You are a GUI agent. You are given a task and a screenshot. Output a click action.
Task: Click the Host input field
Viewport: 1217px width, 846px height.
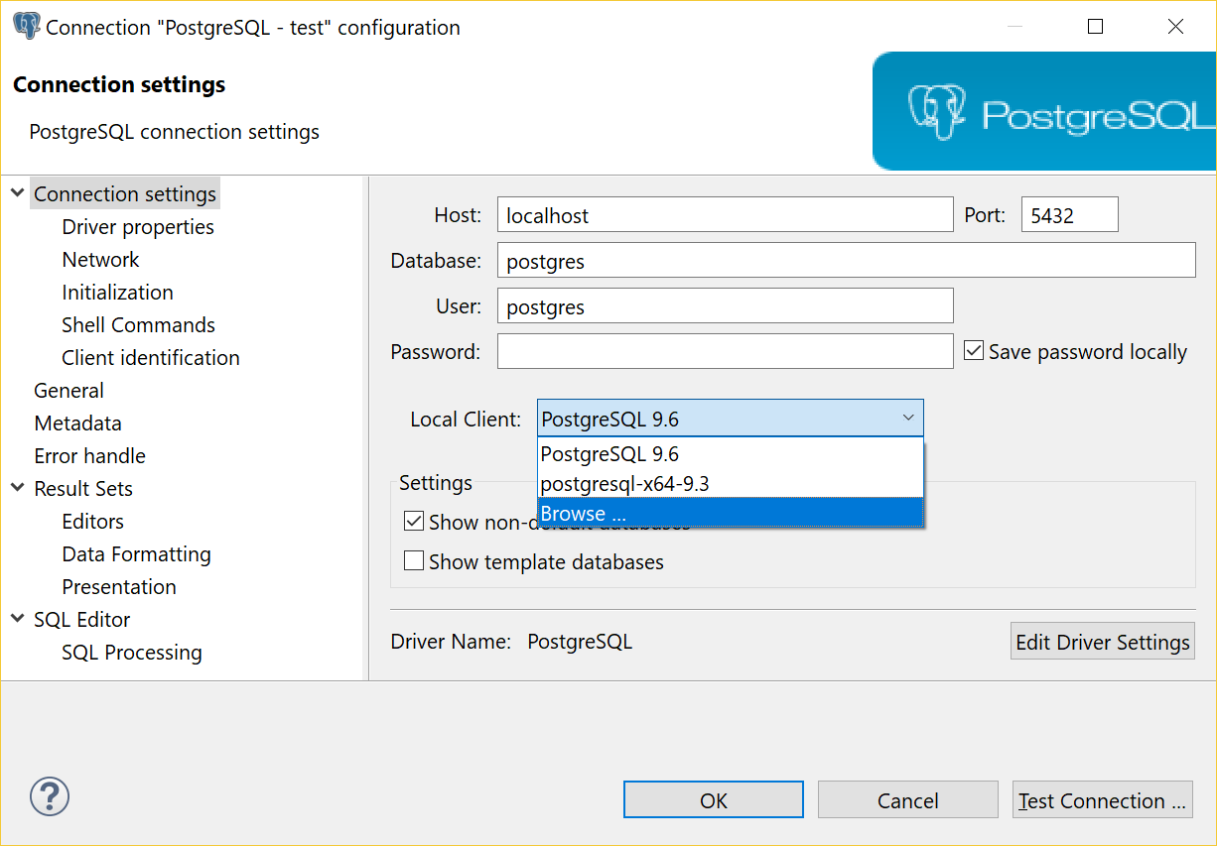725,213
